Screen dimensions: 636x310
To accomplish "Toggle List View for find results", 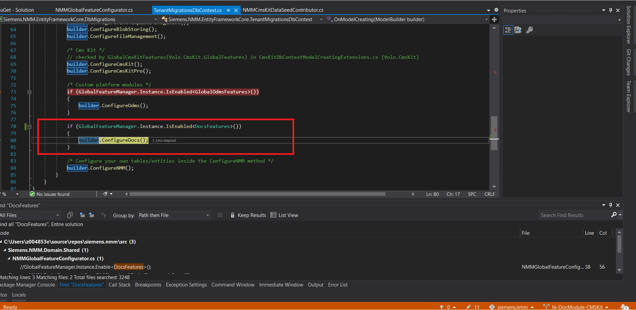I will pos(284,215).
